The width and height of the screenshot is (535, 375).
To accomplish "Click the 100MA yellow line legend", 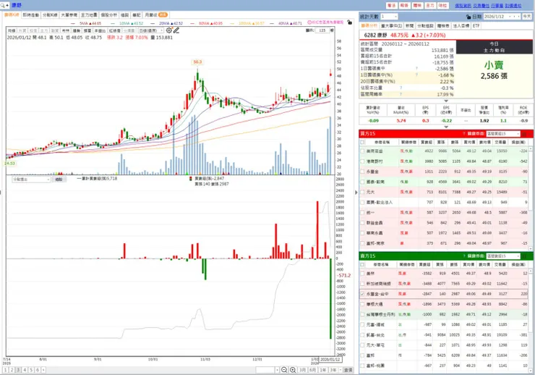I will tap(248, 23).
